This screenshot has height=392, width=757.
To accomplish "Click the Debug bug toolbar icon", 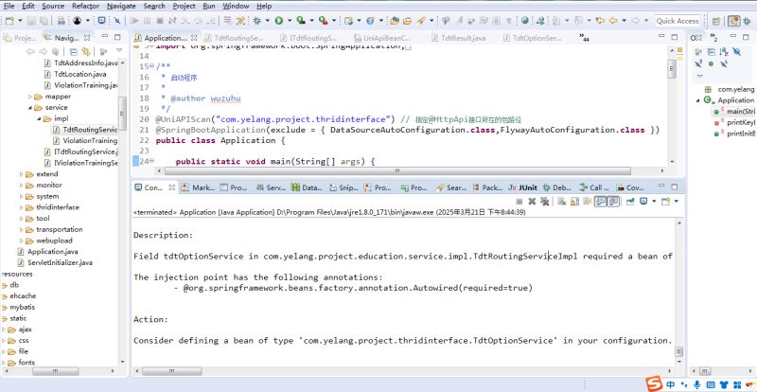I will 256,21.
